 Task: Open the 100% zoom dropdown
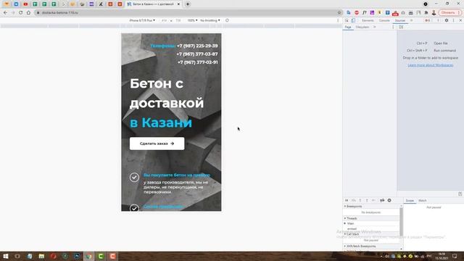tap(192, 20)
